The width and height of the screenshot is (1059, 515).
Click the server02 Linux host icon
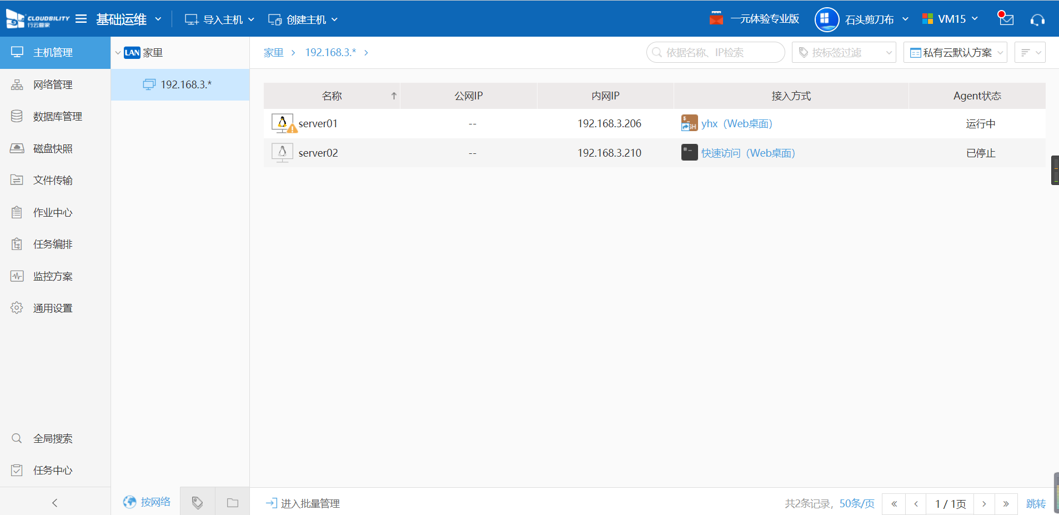point(282,152)
